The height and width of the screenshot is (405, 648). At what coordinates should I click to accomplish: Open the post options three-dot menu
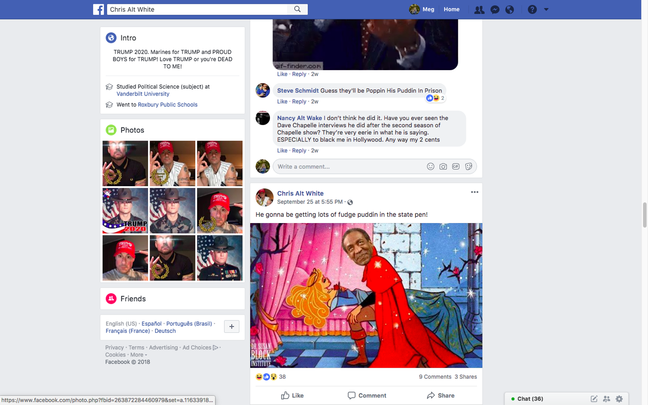(475, 192)
